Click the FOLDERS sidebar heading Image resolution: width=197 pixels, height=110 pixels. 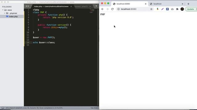[x=7, y=7]
